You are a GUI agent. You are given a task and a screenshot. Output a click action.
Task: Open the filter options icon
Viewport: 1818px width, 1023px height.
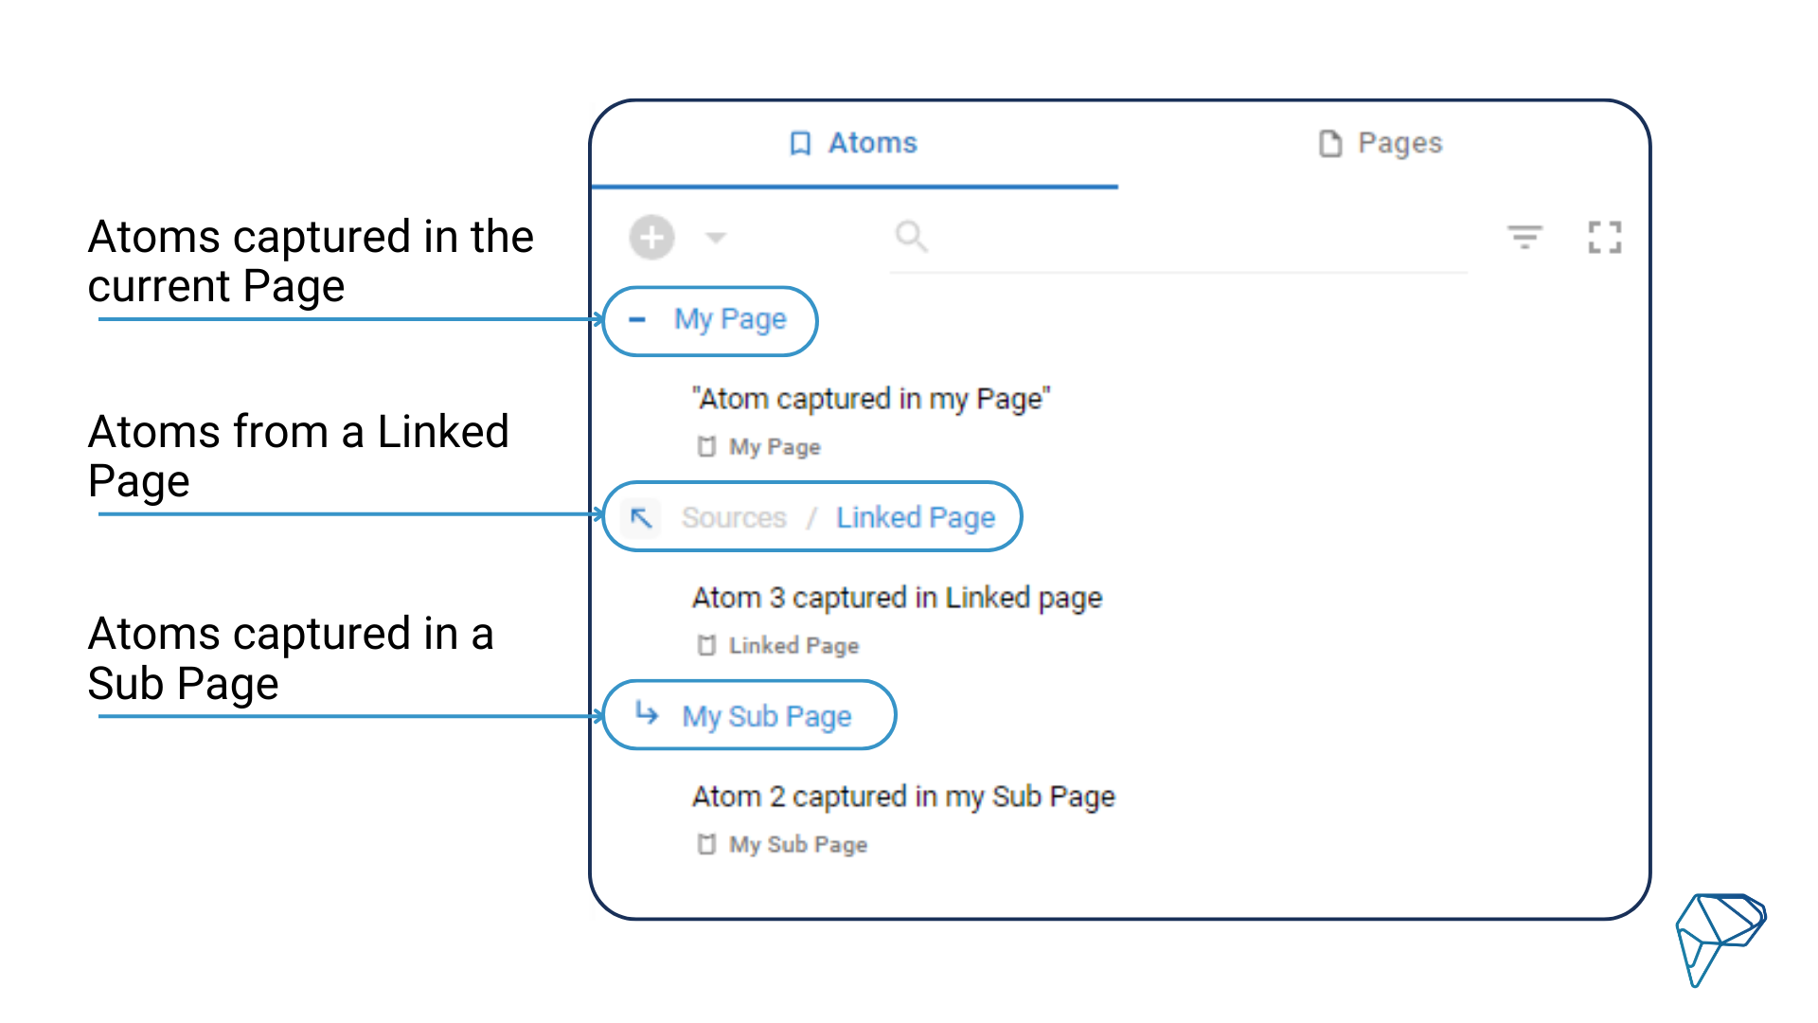pyautogui.click(x=1525, y=238)
